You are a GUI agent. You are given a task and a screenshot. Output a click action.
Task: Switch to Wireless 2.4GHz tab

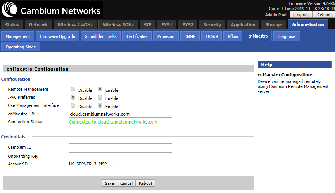(x=75, y=25)
